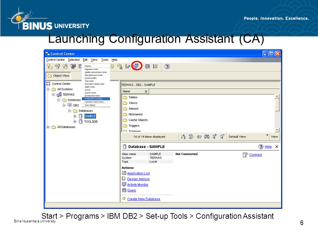Open Replication Center from toolbar
Screen dimensions: 318x239
point(57,66)
